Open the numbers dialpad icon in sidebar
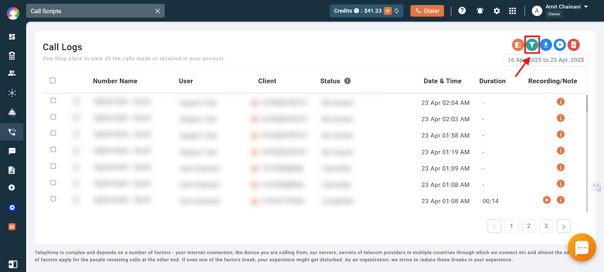The height and width of the screenshot is (272, 604). click(12, 56)
